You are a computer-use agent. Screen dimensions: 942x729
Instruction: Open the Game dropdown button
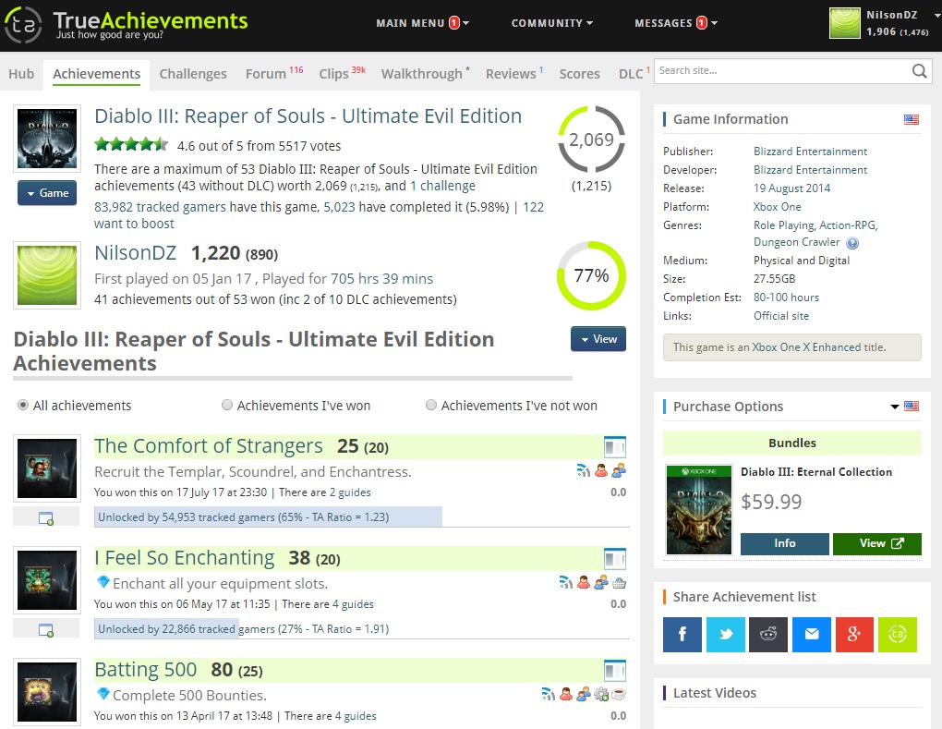[47, 193]
